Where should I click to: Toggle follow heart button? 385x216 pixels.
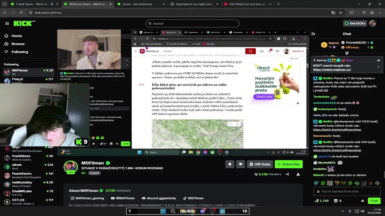(x=241, y=164)
